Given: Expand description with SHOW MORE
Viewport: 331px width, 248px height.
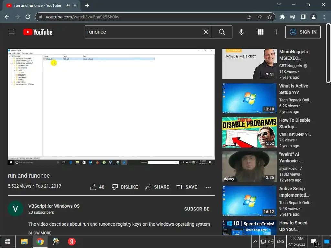Looking at the screenshot, I should (40, 233).
